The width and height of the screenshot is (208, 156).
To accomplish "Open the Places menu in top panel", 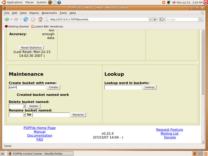I will (29, 2).
